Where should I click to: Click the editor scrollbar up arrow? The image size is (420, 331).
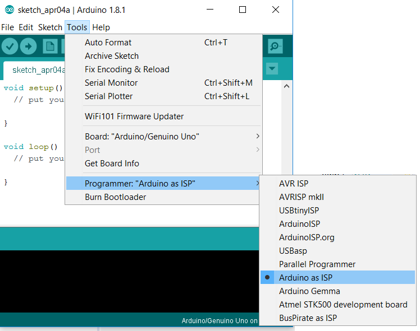click(286, 86)
